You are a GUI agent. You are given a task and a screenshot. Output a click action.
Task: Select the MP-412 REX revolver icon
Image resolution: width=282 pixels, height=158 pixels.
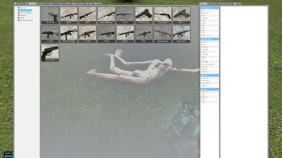point(50,53)
